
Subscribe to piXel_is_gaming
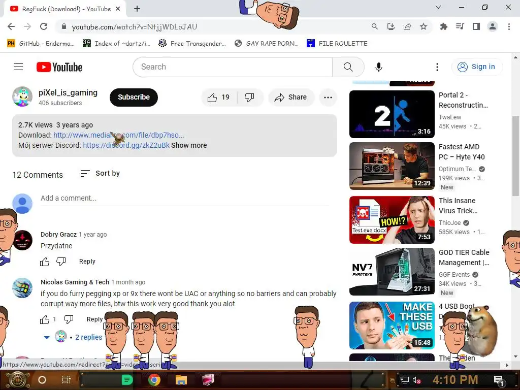(x=134, y=97)
